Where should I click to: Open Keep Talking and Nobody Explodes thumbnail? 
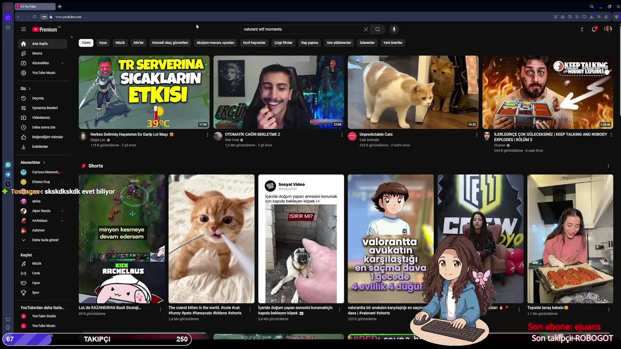pos(548,92)
